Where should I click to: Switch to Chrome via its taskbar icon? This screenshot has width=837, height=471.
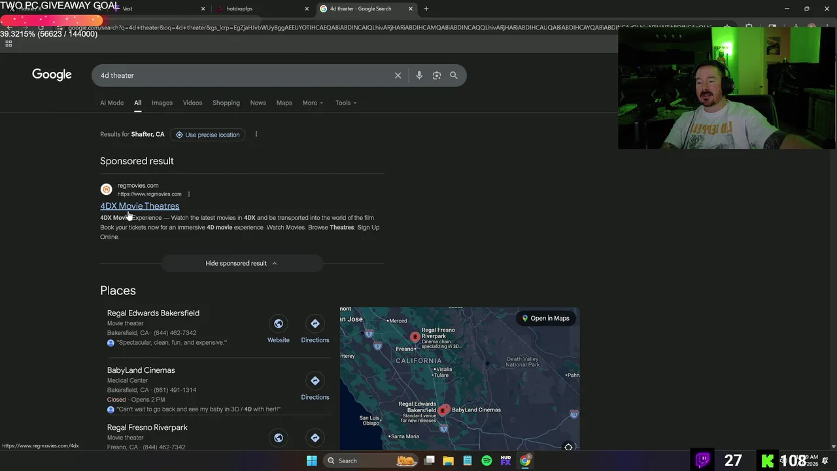click(x=525, y=461)
